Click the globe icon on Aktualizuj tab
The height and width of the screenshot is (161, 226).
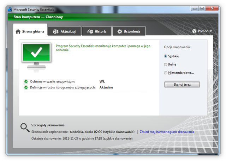pos(56,31)
